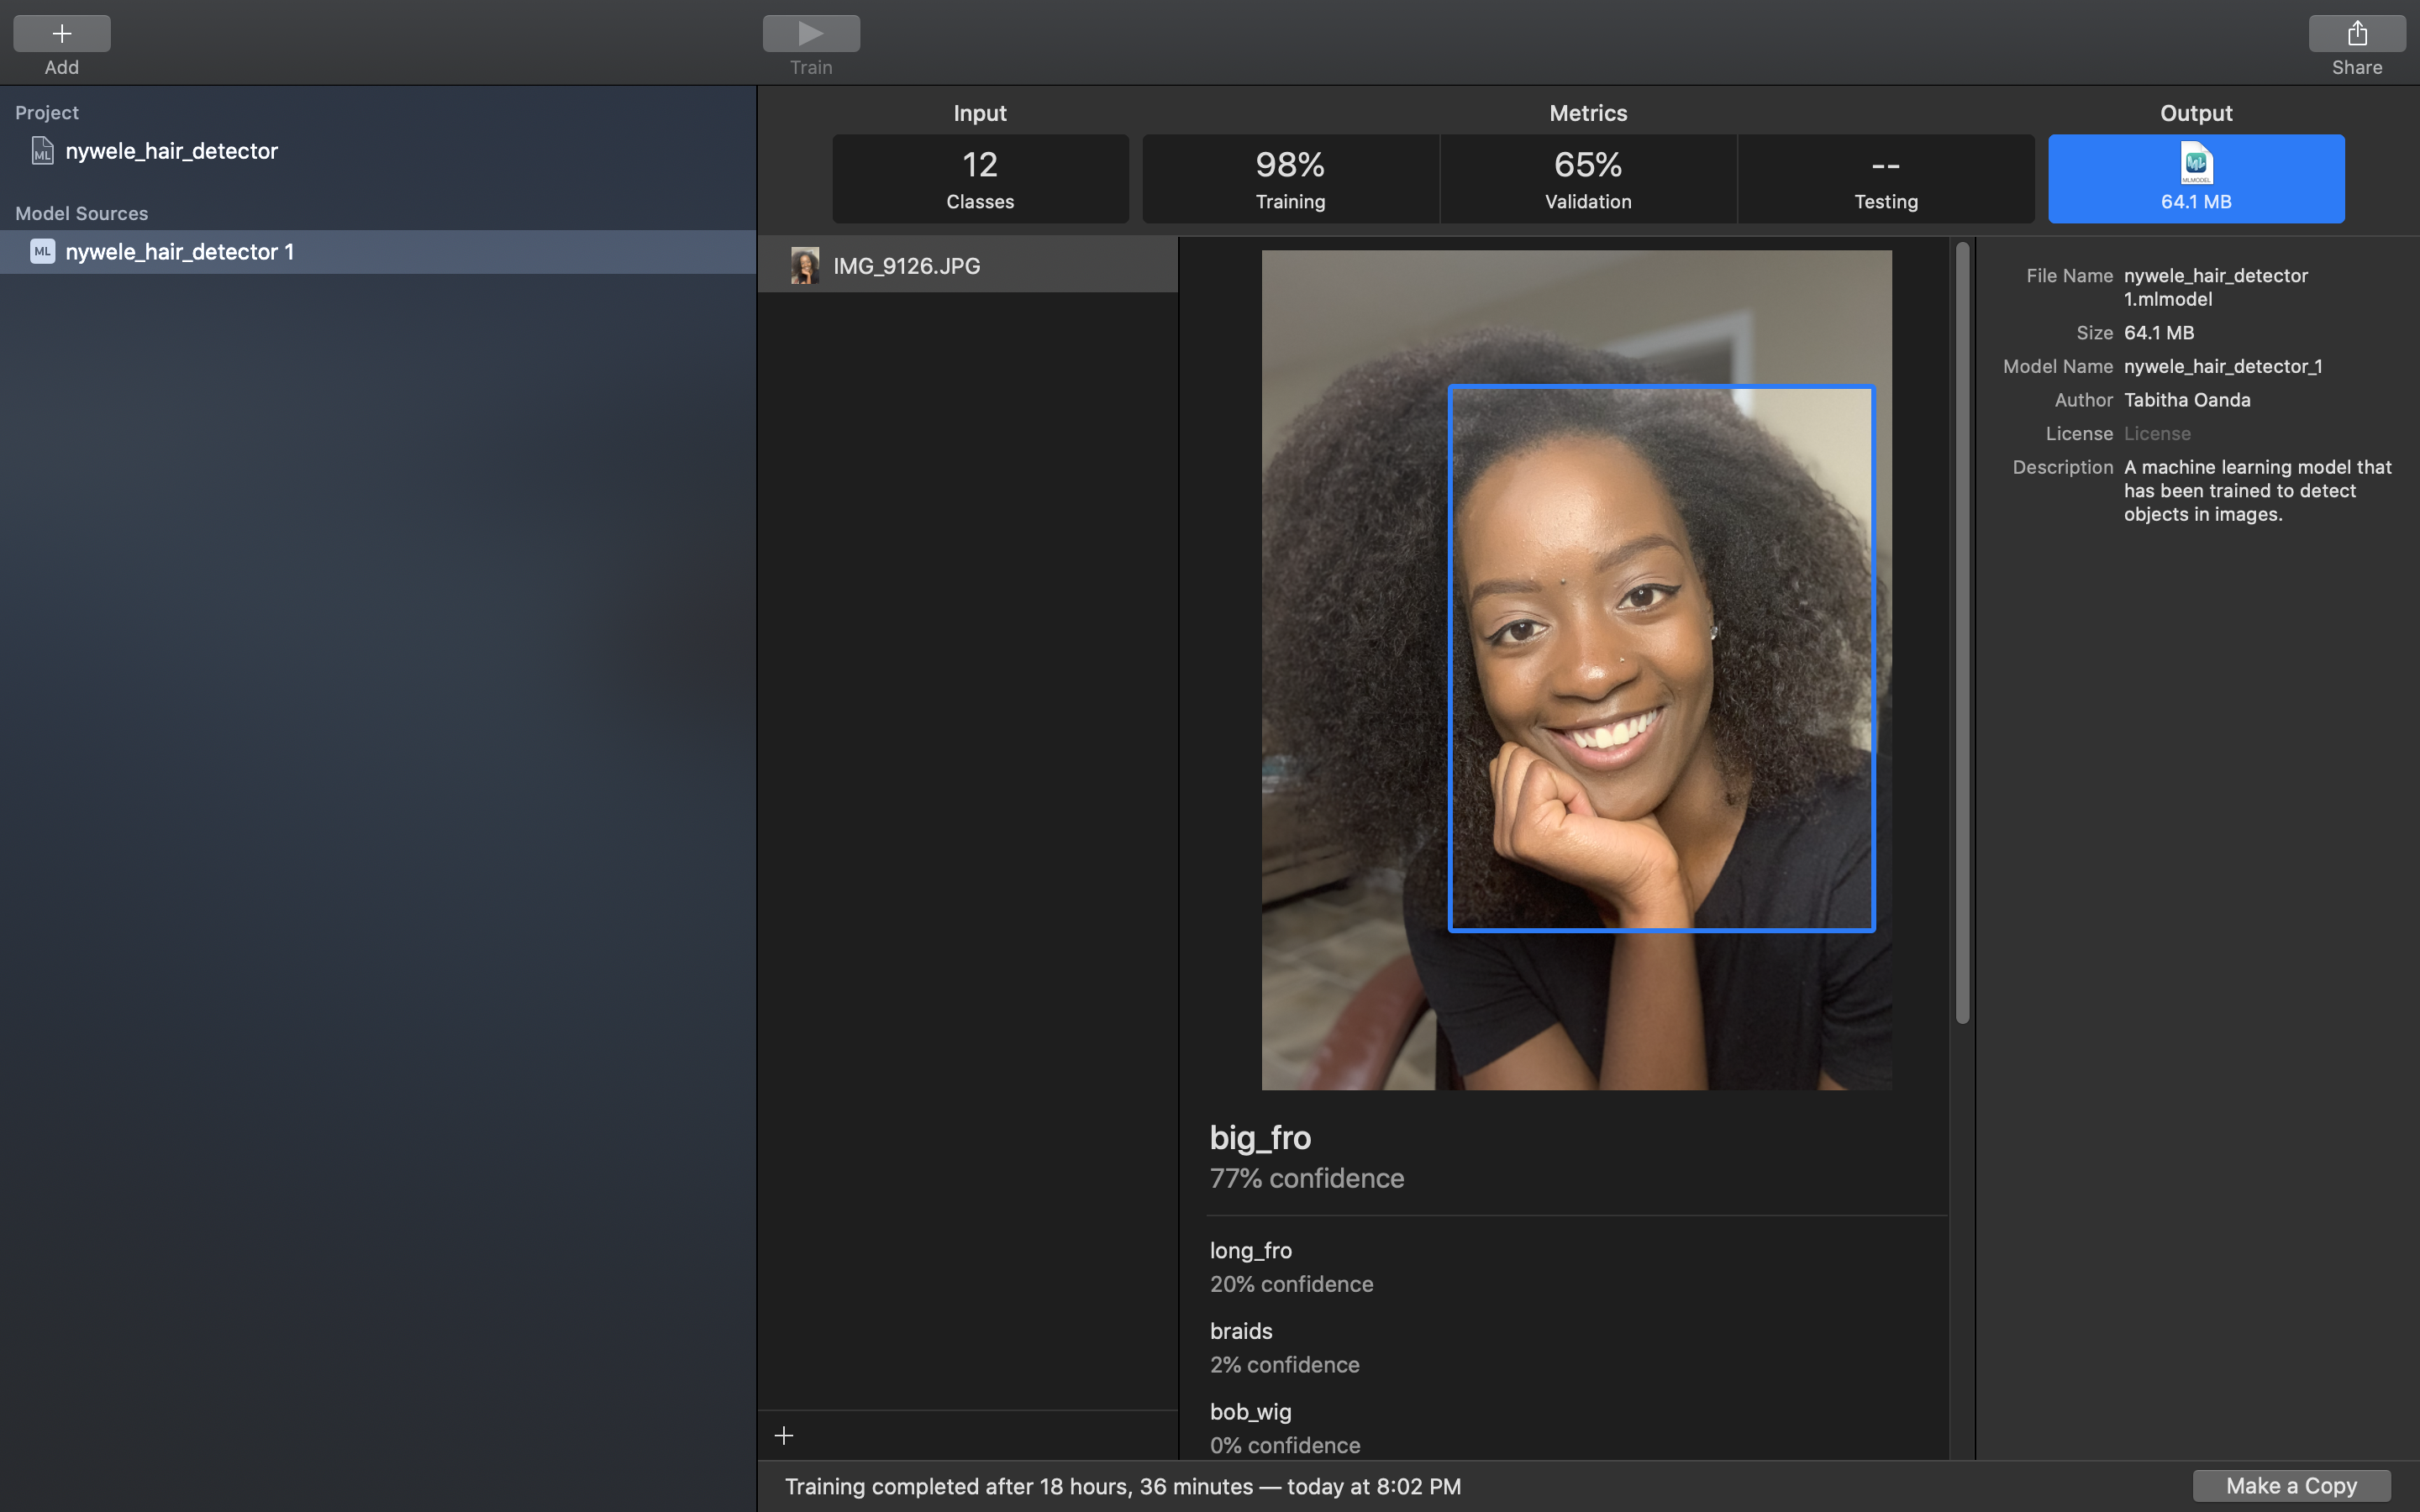Open the Training metrics tab showing 98%
Screen dimensions: 2420x1512
(1290, 178)
